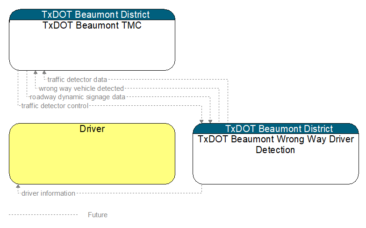
Task: Select the TxDOT Beaumont TMC box
Action: click(92, 40)
